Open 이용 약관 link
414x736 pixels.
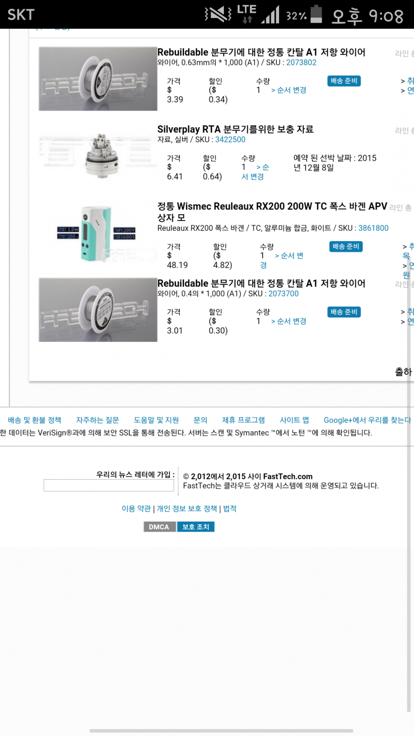tap(136, 509)
